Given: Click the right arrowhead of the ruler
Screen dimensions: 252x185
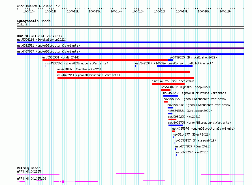Looking at the screenshot, I should [243, 9].
